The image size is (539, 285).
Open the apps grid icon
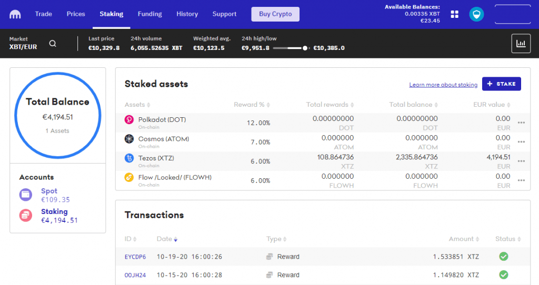[454, 14]
